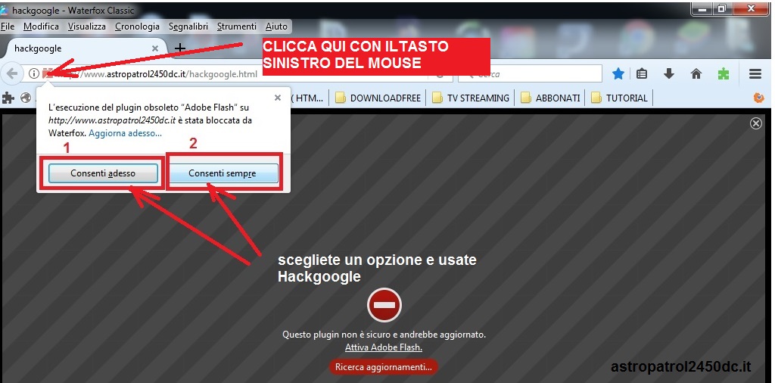Click the Firefox icon at bookmarks bar end
This screenshot has width=775, height=383.
(x=759, y=98)
